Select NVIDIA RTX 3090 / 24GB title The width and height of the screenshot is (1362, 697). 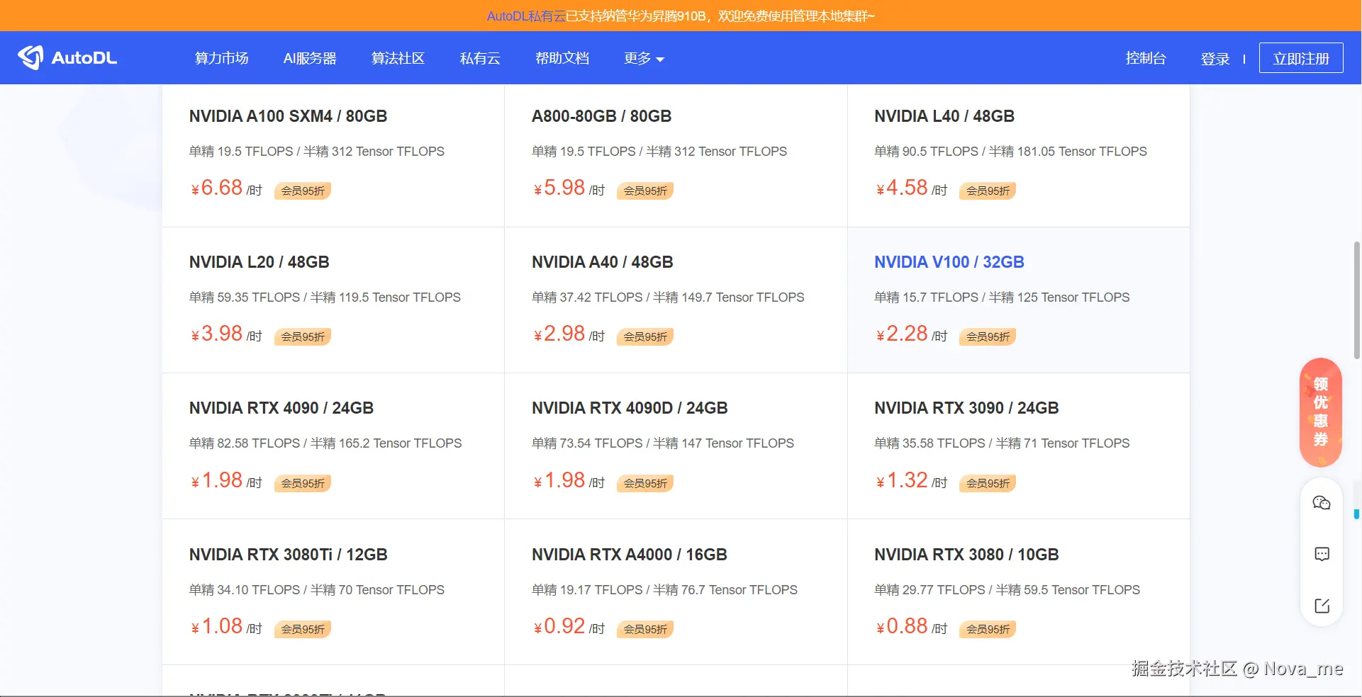point(966,408)
